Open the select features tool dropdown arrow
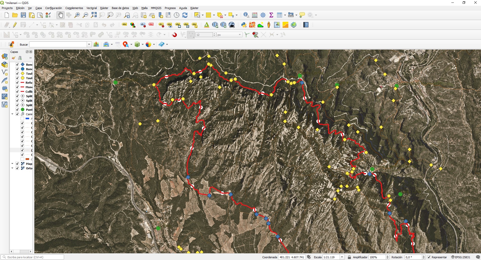The image size is (481, 260). coord(202,15)
